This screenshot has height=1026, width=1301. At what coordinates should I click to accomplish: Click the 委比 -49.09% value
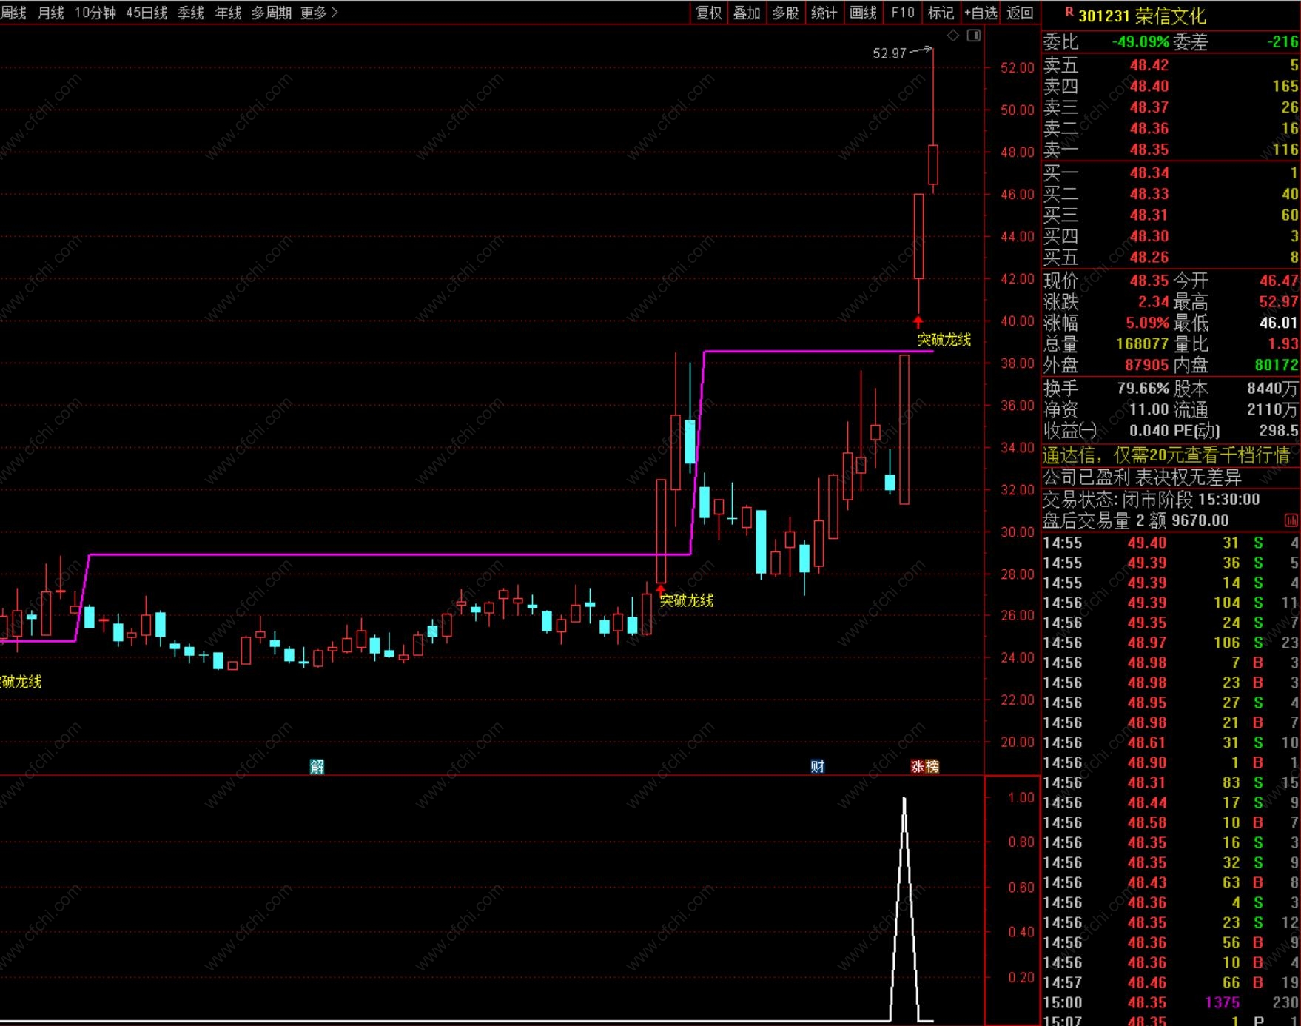[x=1140, y=42]
